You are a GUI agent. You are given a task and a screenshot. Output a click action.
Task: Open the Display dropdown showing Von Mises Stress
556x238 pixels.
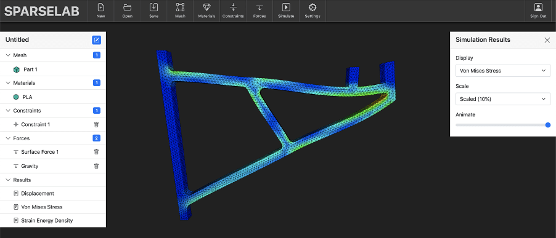point(503,71)
